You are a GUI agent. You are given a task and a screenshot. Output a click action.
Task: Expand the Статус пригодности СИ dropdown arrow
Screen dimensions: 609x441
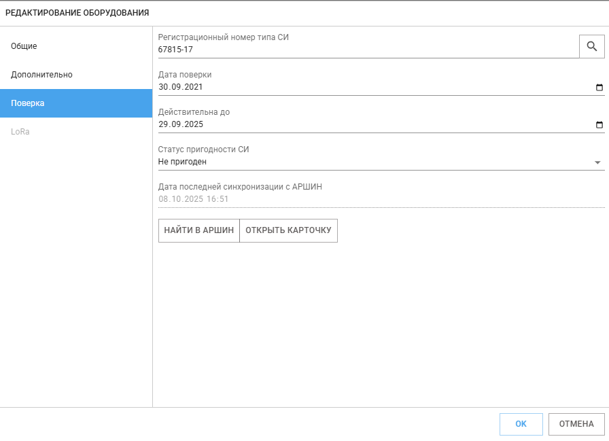[597, 162]
